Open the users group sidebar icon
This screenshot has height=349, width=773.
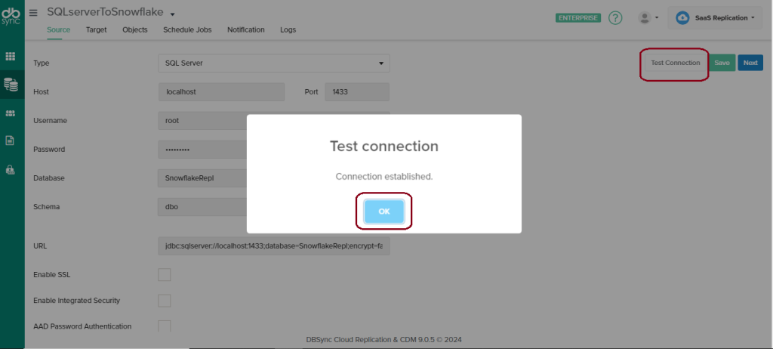(x=11, y=113)
